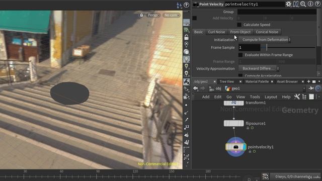Toggle the lock flag below flipsource1 node
The width and height of the screenshot is (322, 181).
(x=248, y=128)
